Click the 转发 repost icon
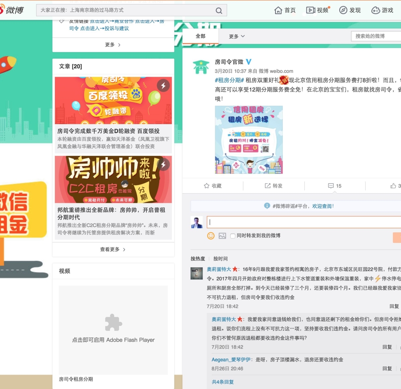 point(267,186)
